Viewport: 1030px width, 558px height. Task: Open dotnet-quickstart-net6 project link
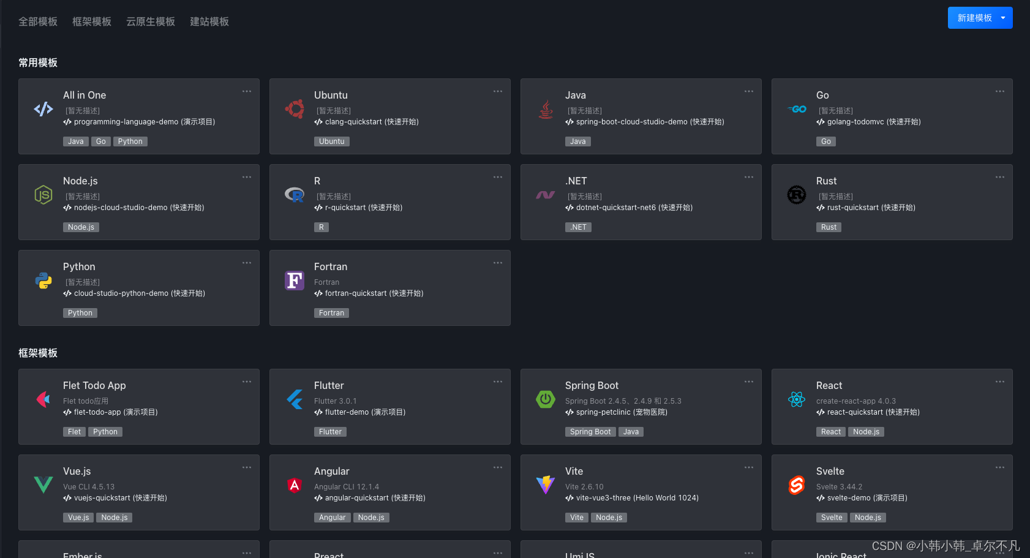[629, 208]
